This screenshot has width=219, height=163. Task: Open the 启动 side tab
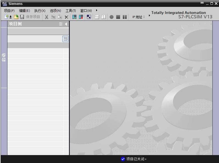4,57
